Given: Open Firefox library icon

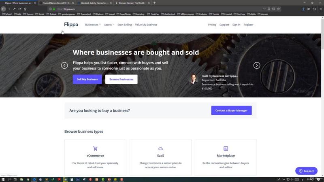Looking at the screenshot, I should [x=309, y=9].
